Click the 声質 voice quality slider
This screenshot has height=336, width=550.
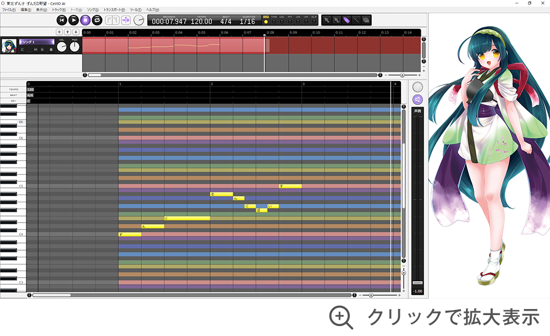[x=417, y=200]
